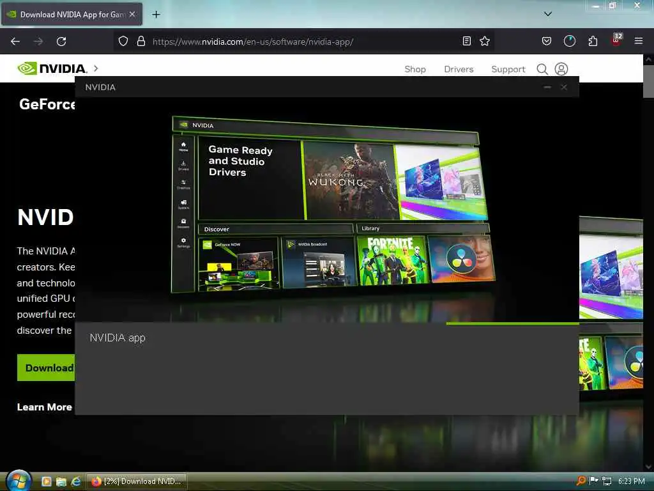Expand the chevron beside NVIDIA logo
Viewport: 654px width, 491px height.
(96, 68)
